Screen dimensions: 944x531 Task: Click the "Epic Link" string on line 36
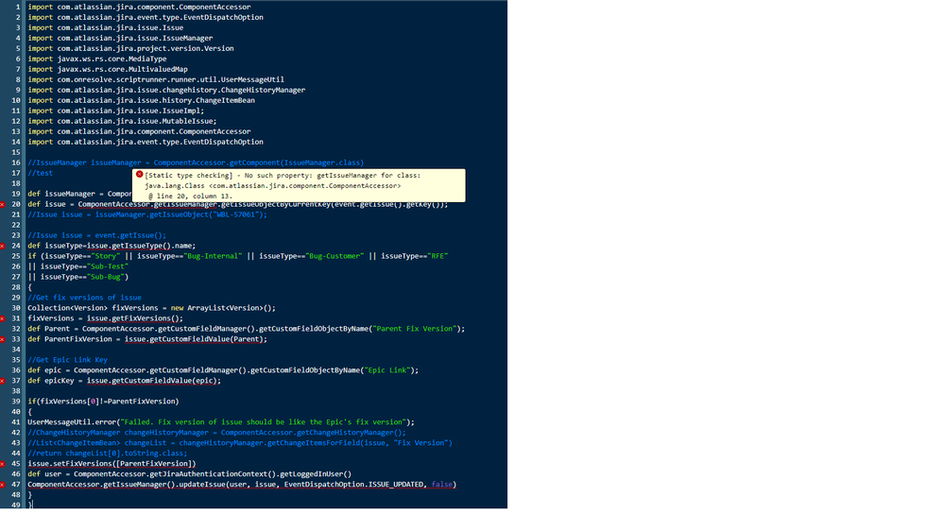[x=386, y=370]
